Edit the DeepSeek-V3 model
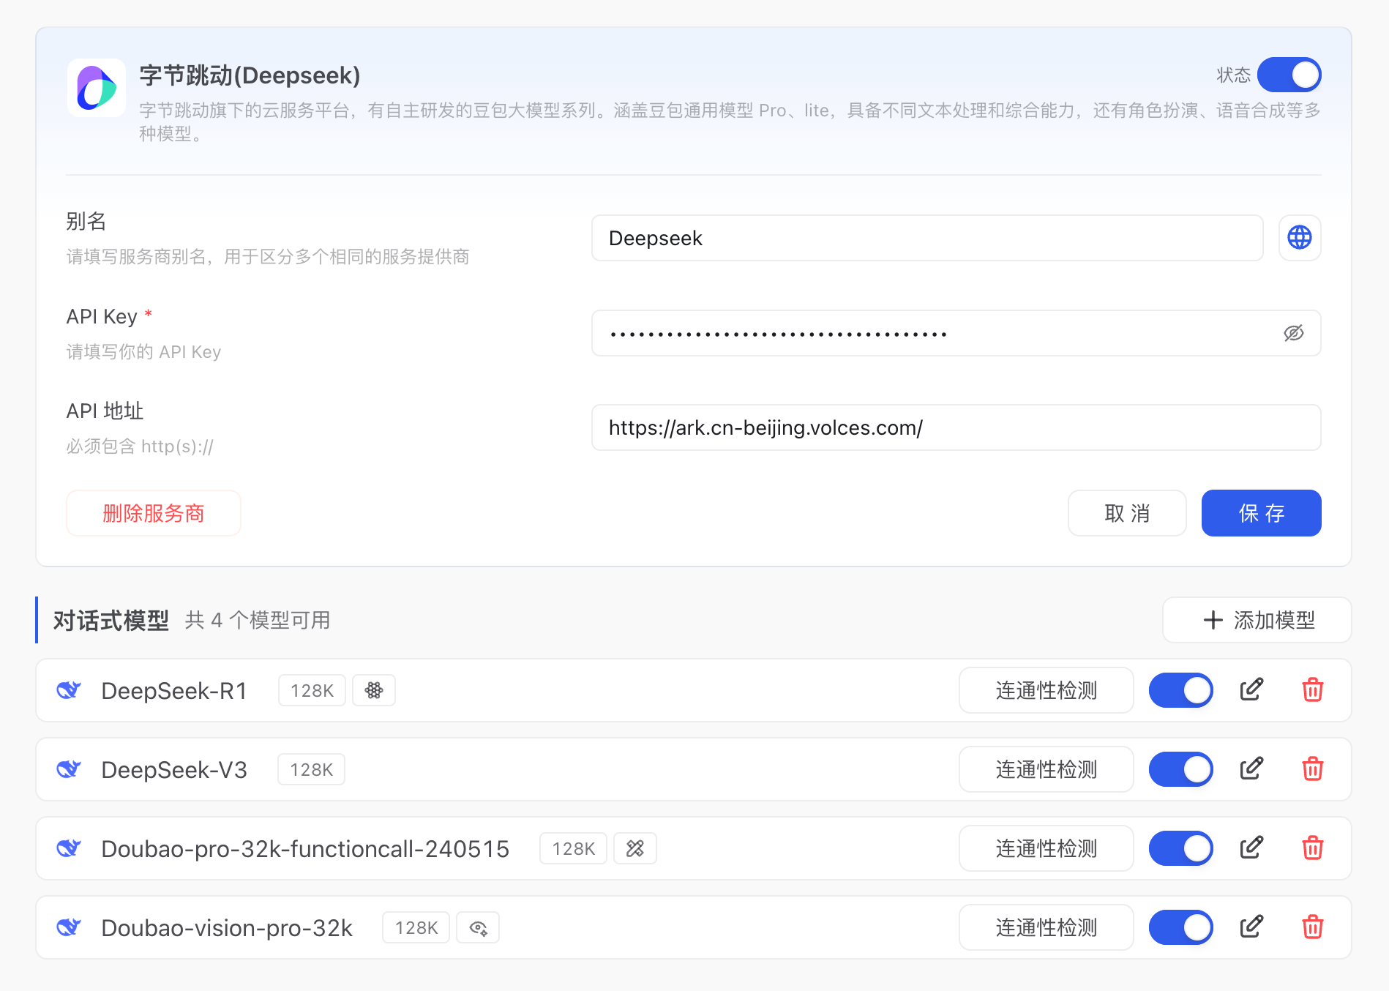Image resolution: width=1389 pixels, height=991 pixels. point(1251,769)
